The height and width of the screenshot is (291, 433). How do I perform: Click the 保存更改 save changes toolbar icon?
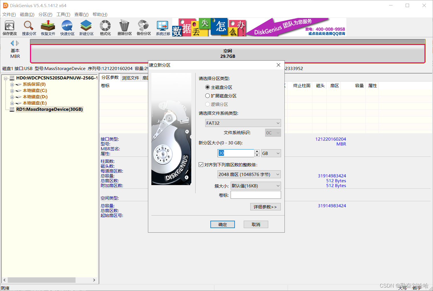(x=10, y=28)
